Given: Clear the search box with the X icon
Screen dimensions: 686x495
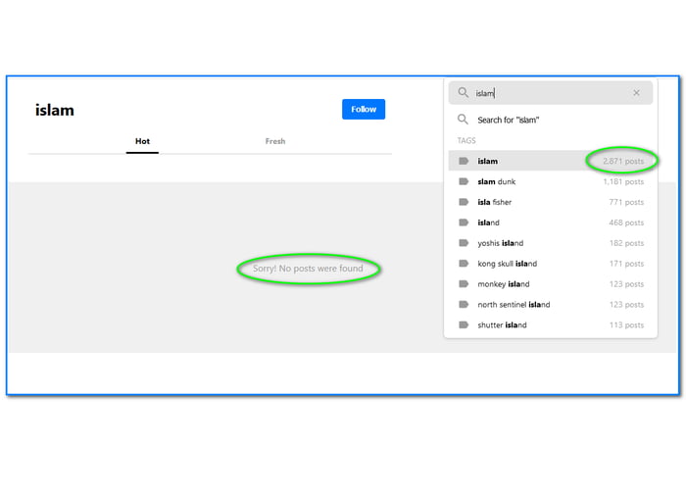Looking at the screenshot, I should (636, 93).
